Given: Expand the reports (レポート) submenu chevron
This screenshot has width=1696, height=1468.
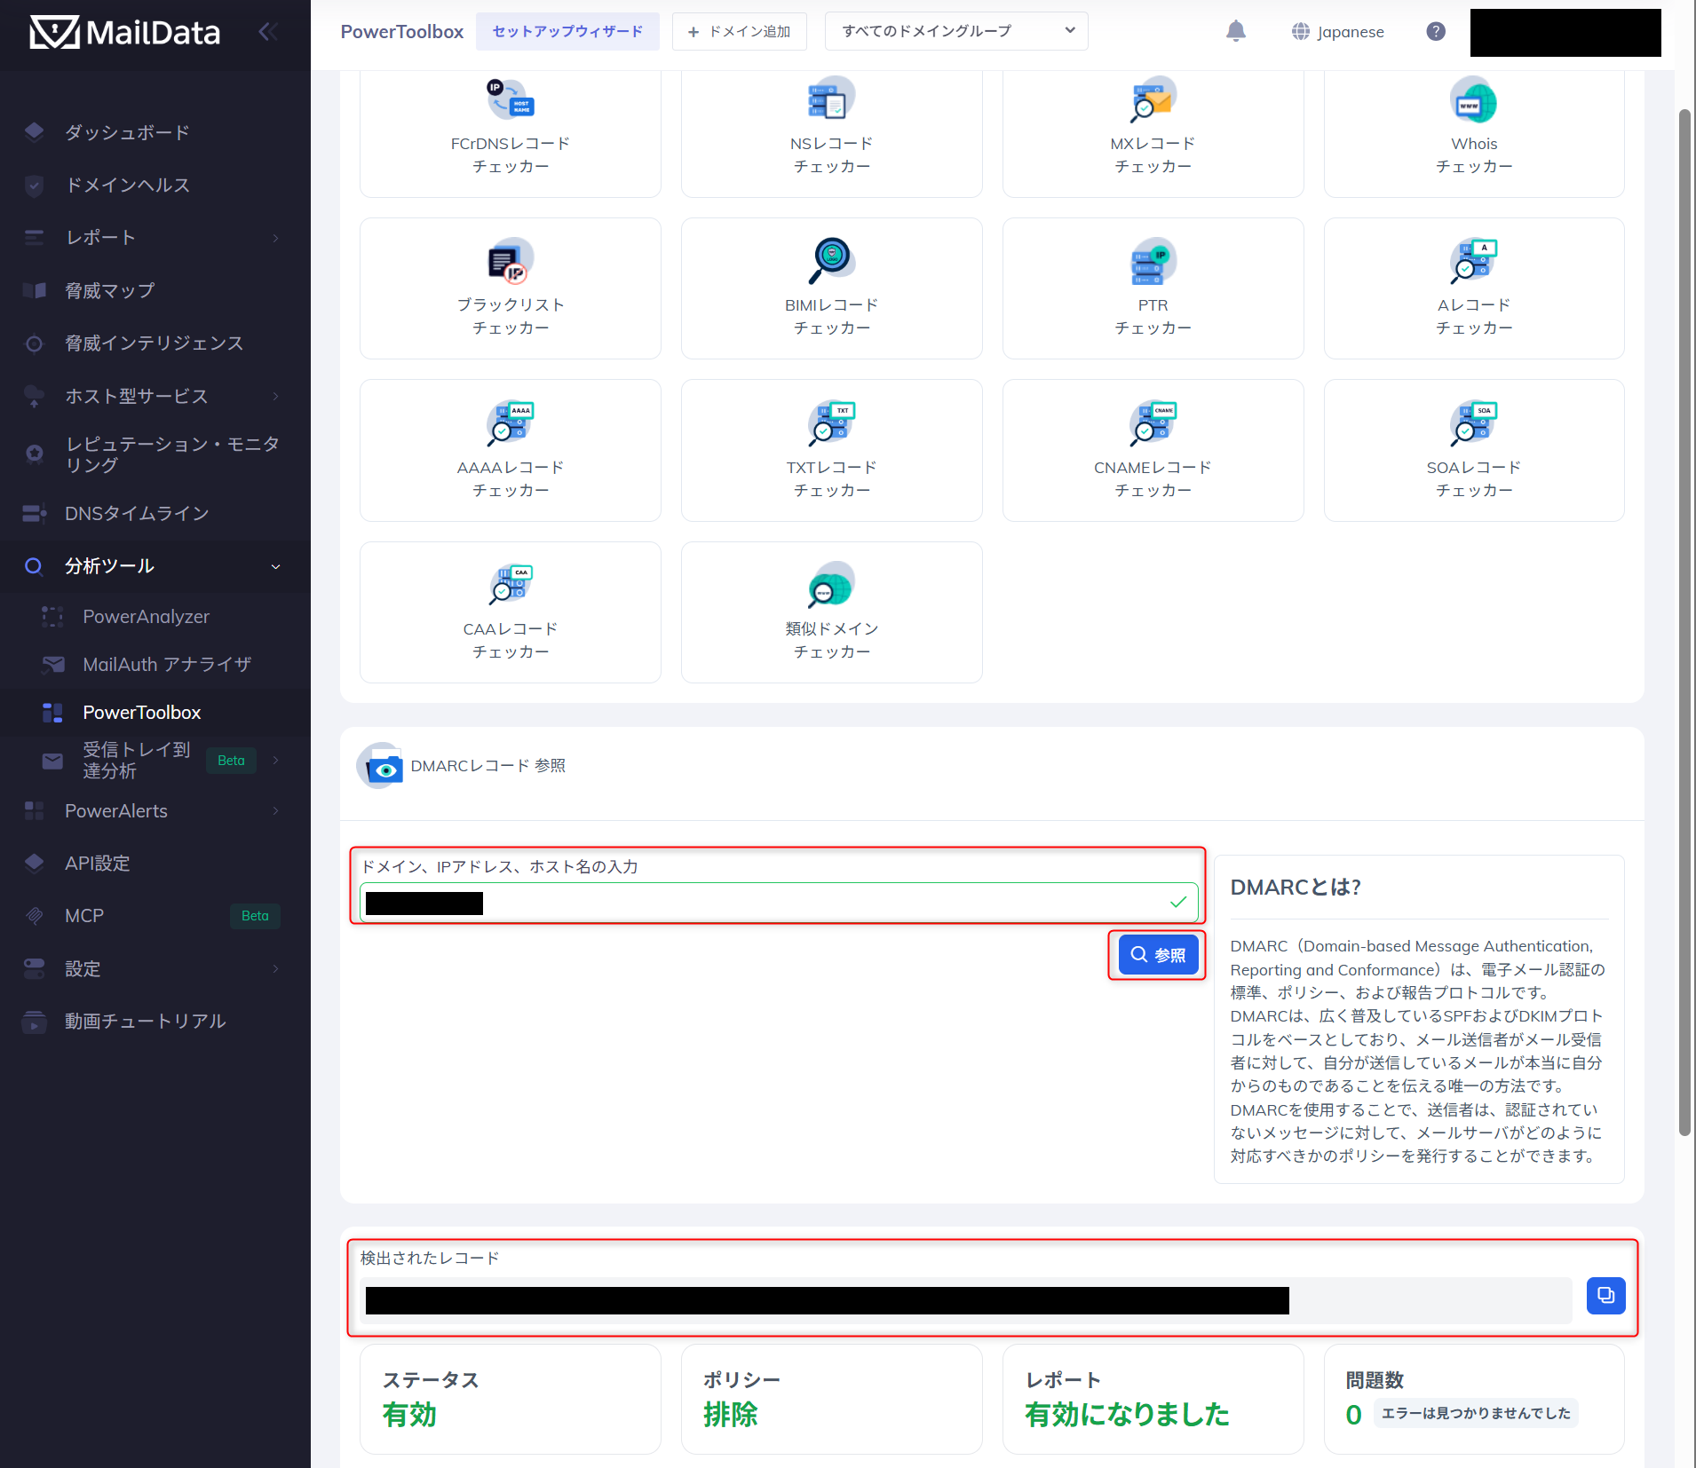Looking at the screenshot, I should [x=276, y=238].
